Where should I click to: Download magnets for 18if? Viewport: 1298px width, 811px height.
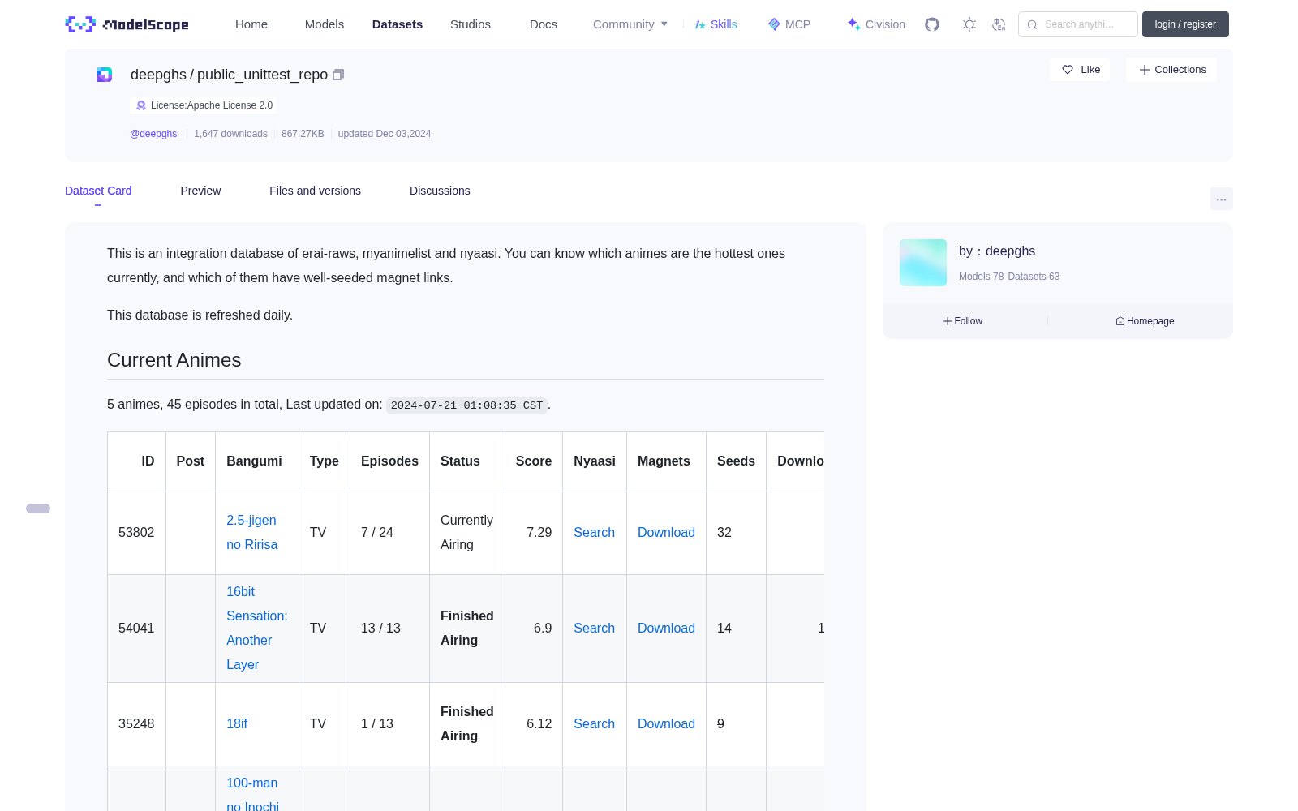666,724
